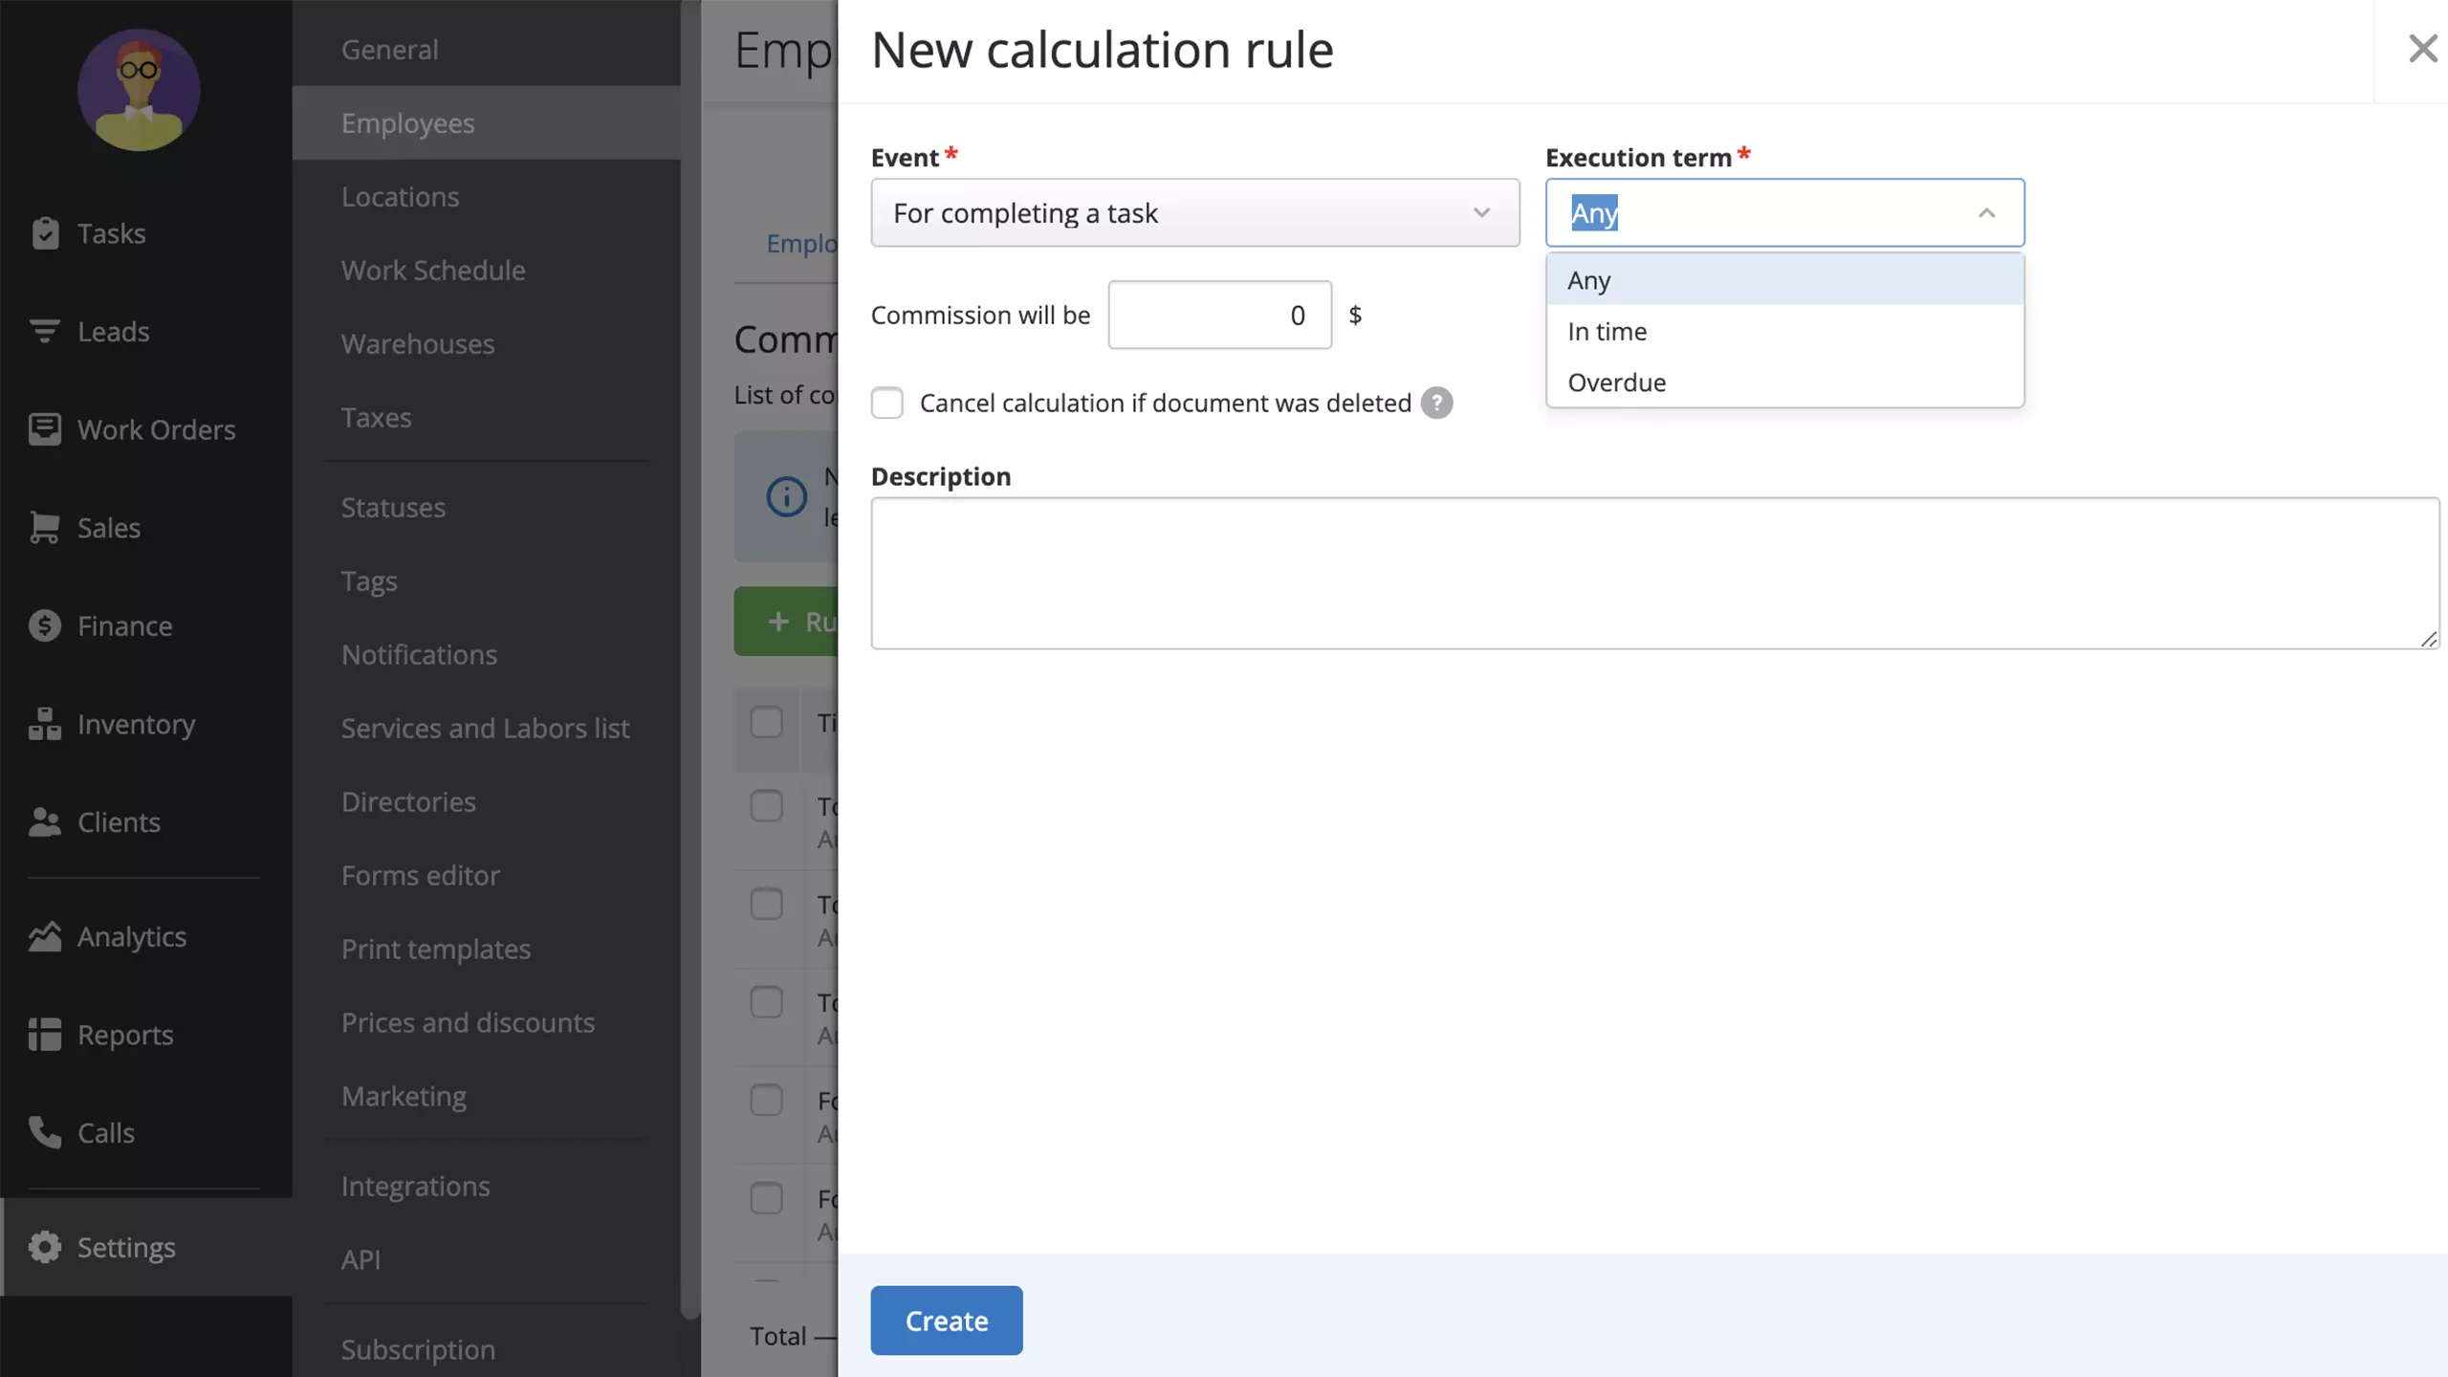The height and width of the screenshot is (1377, 2448).
Task: Collapse the Execution term dropdown
Action: click(x=1986, y=212)
